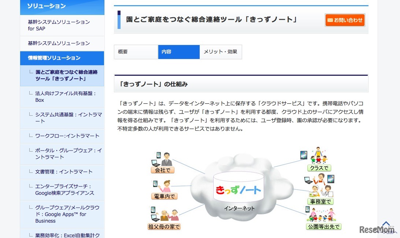Image resolution: width=400 pixels, height=238 pixels.
Task: Open ポータル・グループウェア:イントラマート item
Action: click(x=62, y=154)
